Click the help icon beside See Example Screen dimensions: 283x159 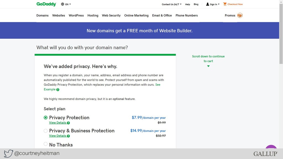[x=58, y=90]
